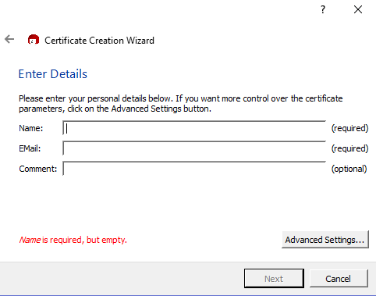The width and height of the screenshot is (376, 296).
Task: Go back using the left arrow icon
Action: [x=9, y=40]
